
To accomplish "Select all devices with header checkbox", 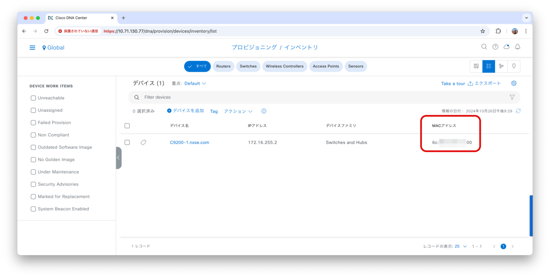I will pyautogui.click(x=127, y=125).
